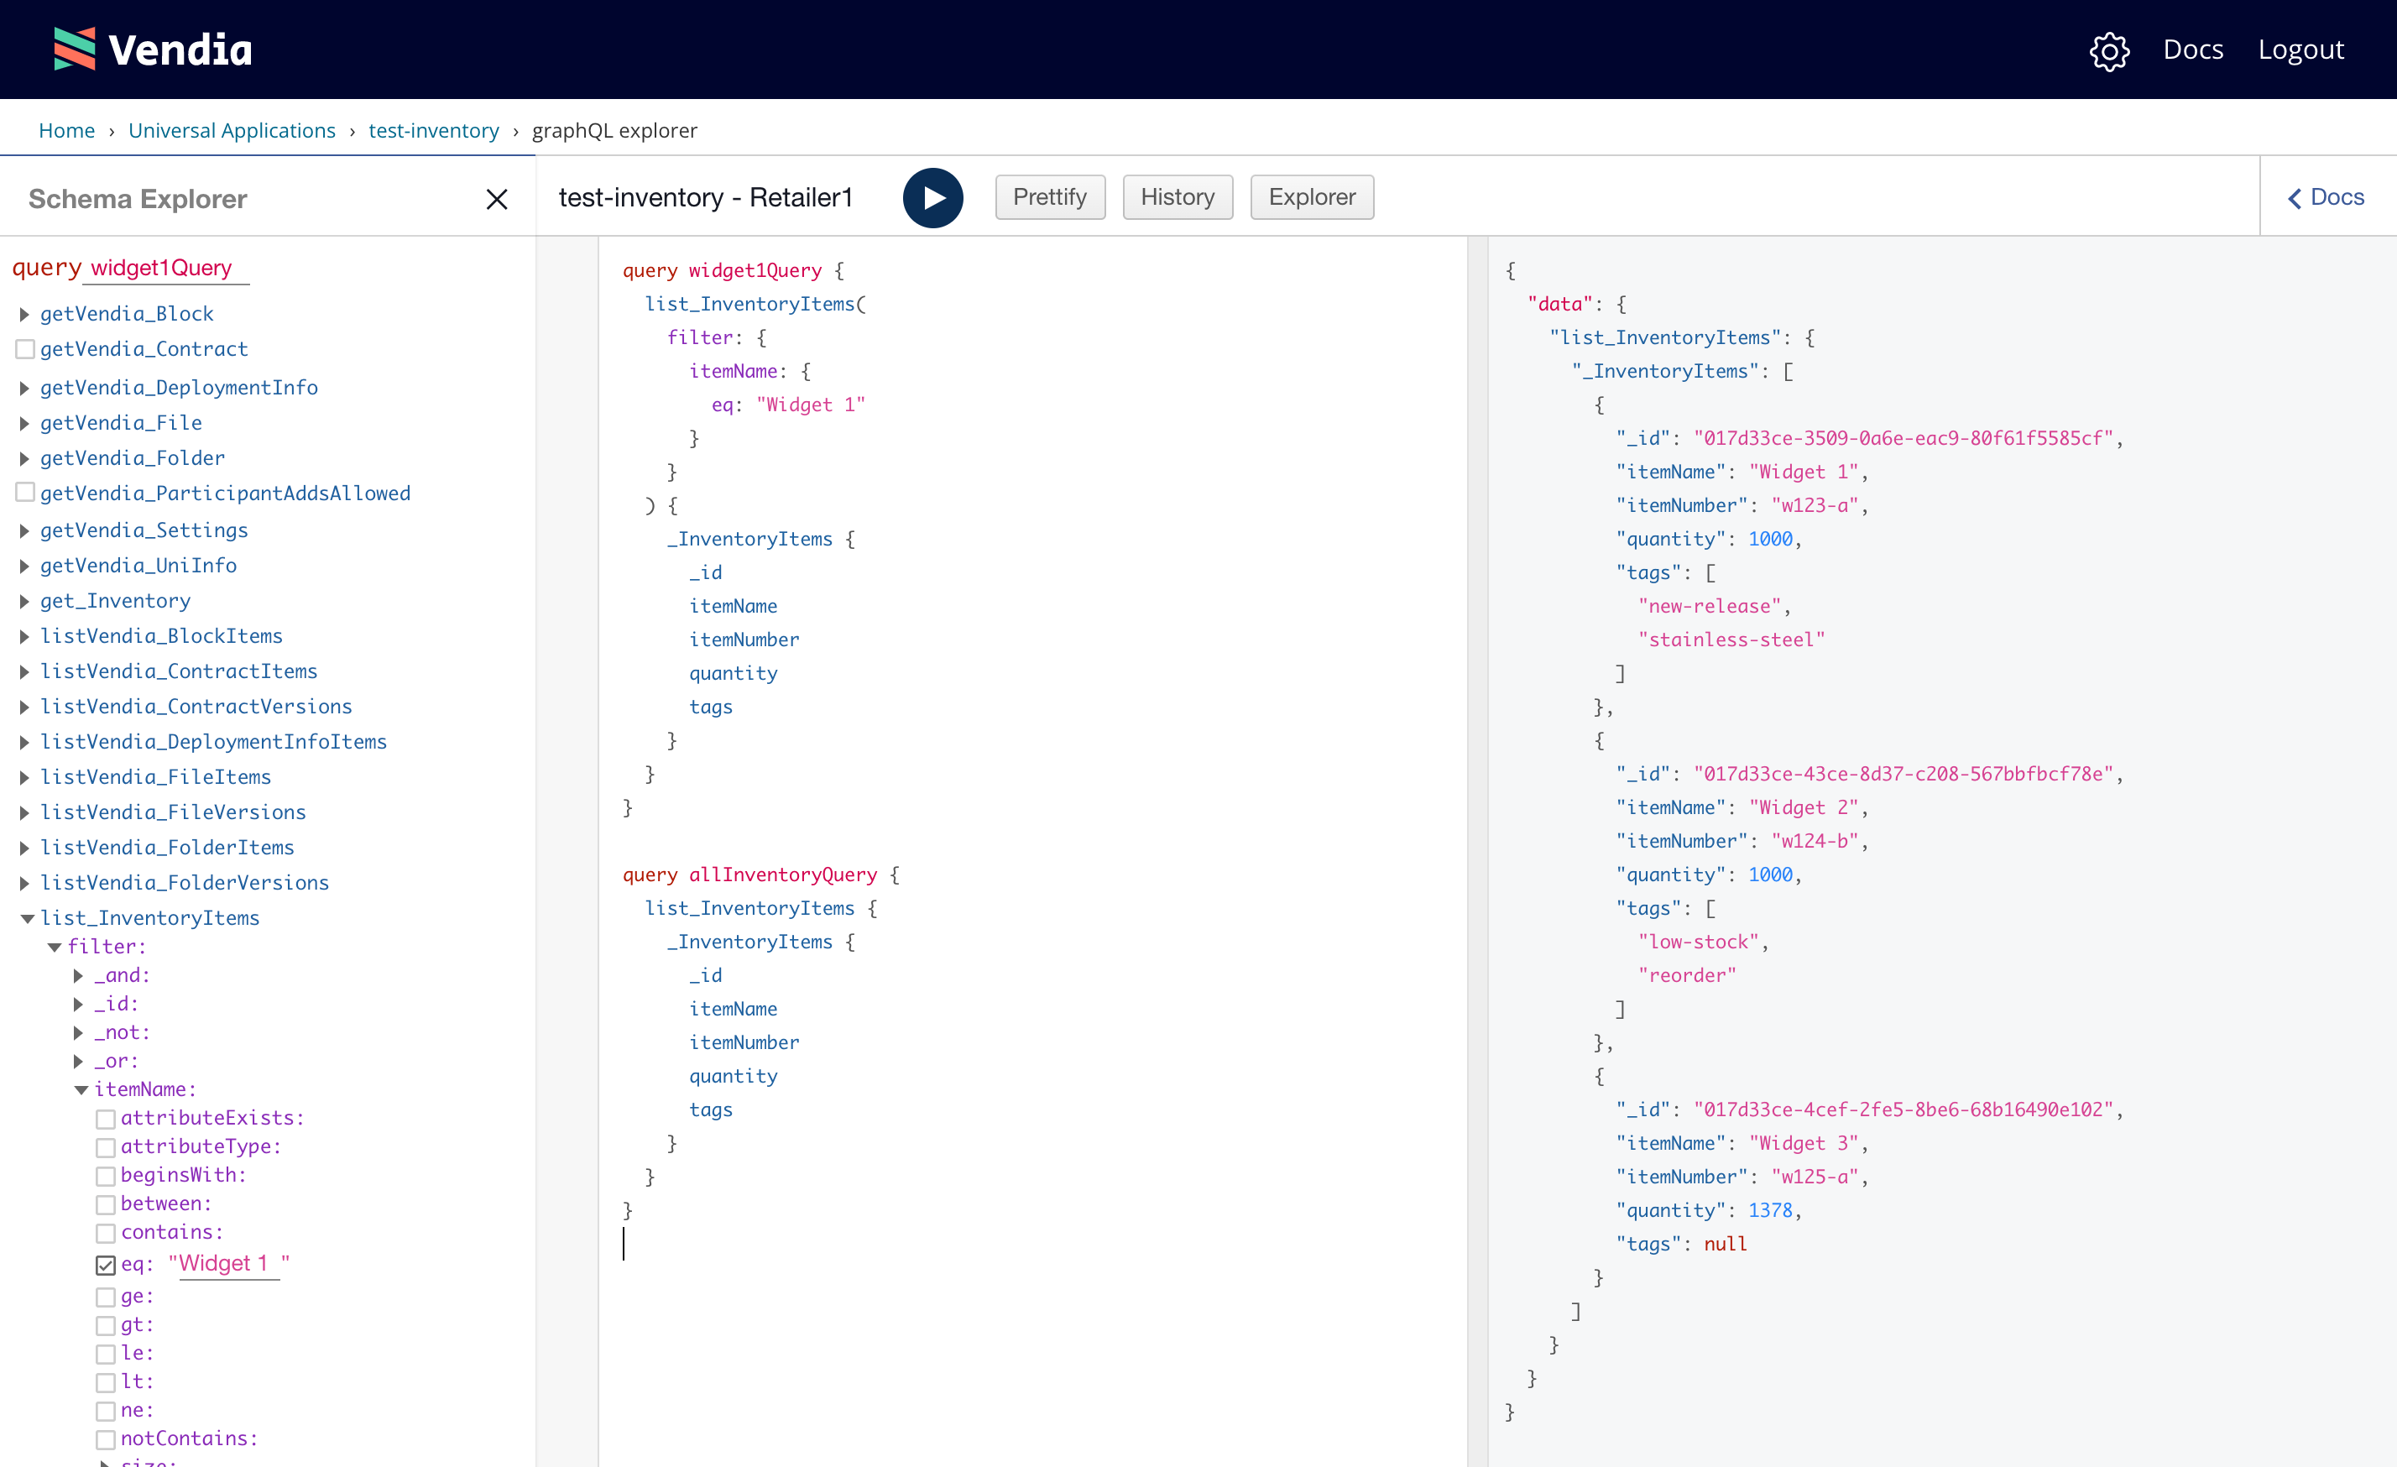Expand getVendia_Folder node
The width and height of the screenshot is (2397, 1467).
click(x=24, y=458)
